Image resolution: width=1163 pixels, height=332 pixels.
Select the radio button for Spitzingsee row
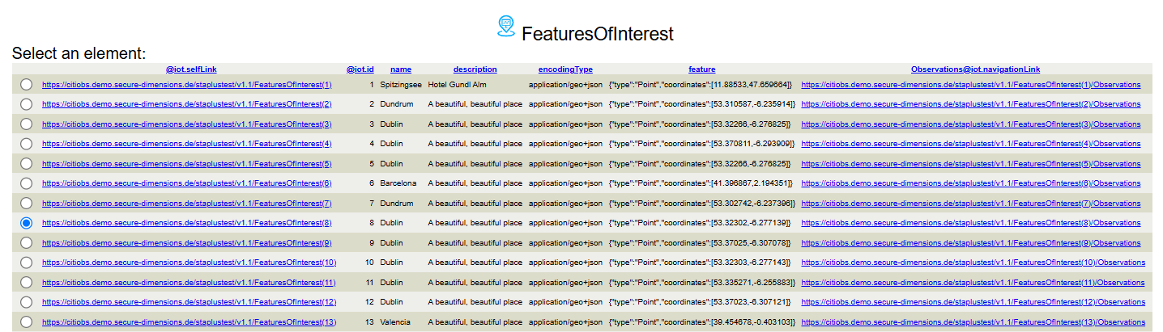coord(27,84)
